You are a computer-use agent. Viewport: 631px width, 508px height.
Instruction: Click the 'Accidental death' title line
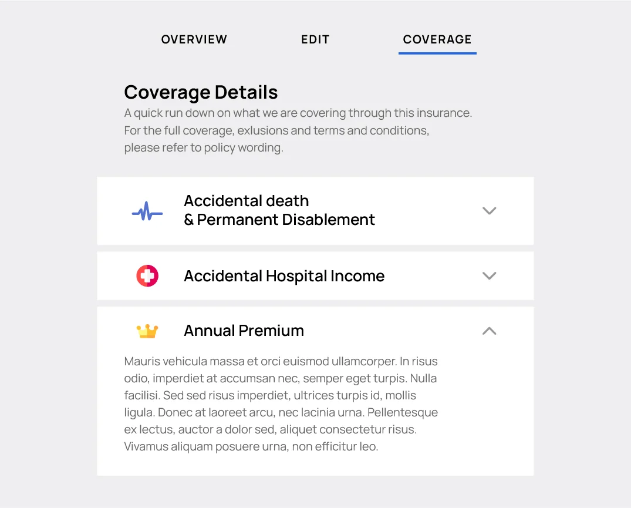pyautogui.click(x=247, y=201)
